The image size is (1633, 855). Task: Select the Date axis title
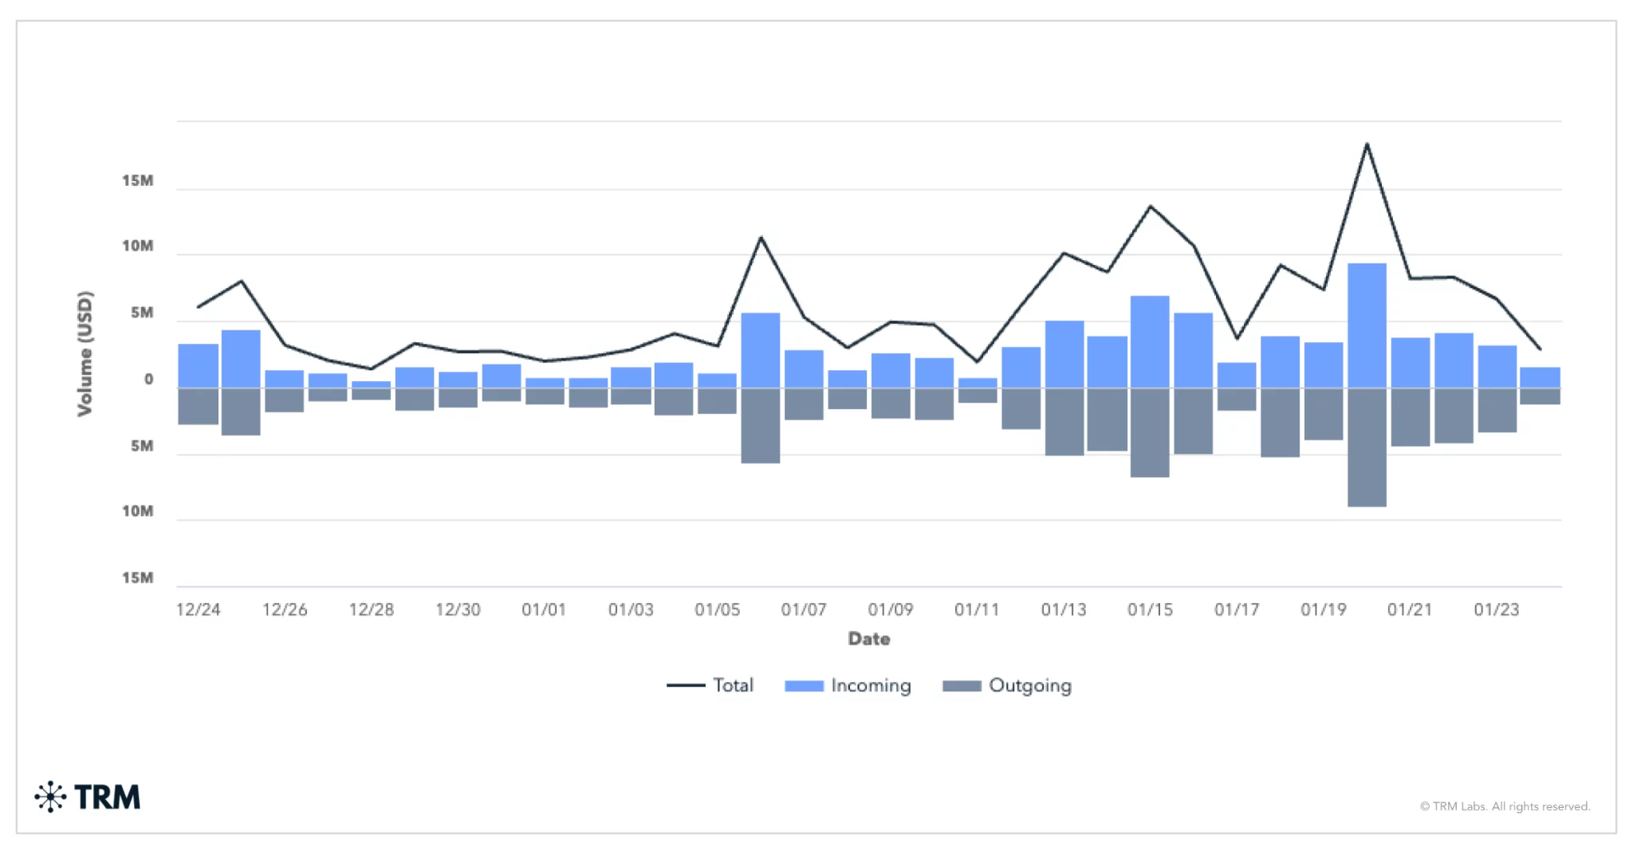click(869, 638)
